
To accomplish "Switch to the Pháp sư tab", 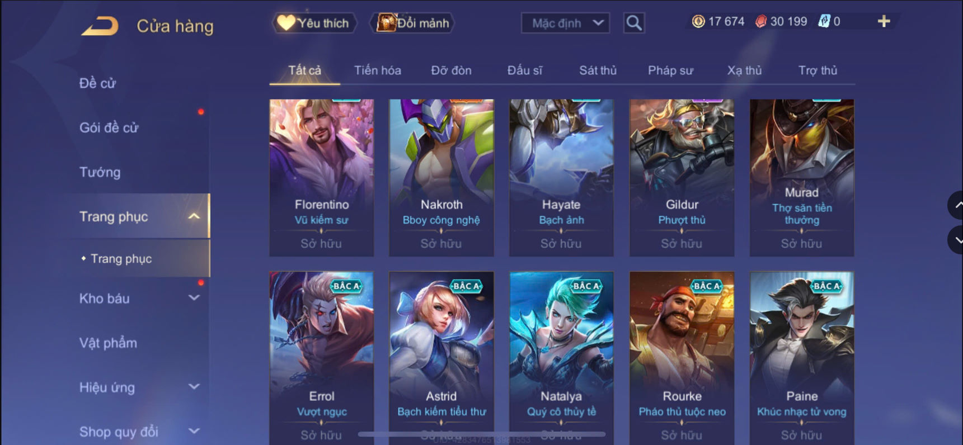I will point(670,70).
